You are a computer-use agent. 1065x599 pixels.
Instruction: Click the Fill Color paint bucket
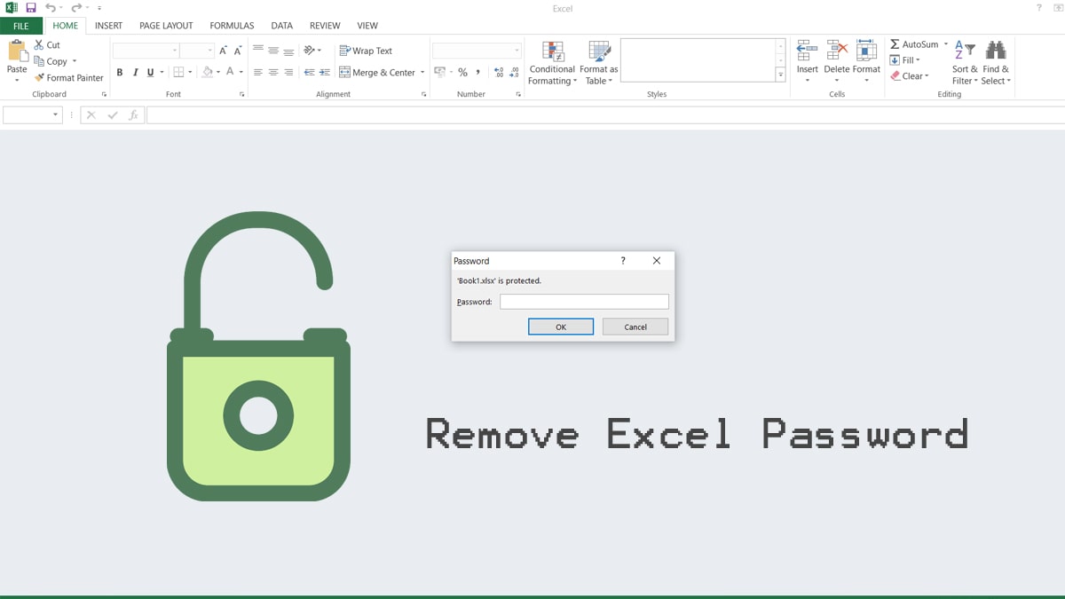click(x=207, y=72)
